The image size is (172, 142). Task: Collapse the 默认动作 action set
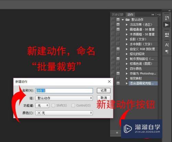coord(123,20)
